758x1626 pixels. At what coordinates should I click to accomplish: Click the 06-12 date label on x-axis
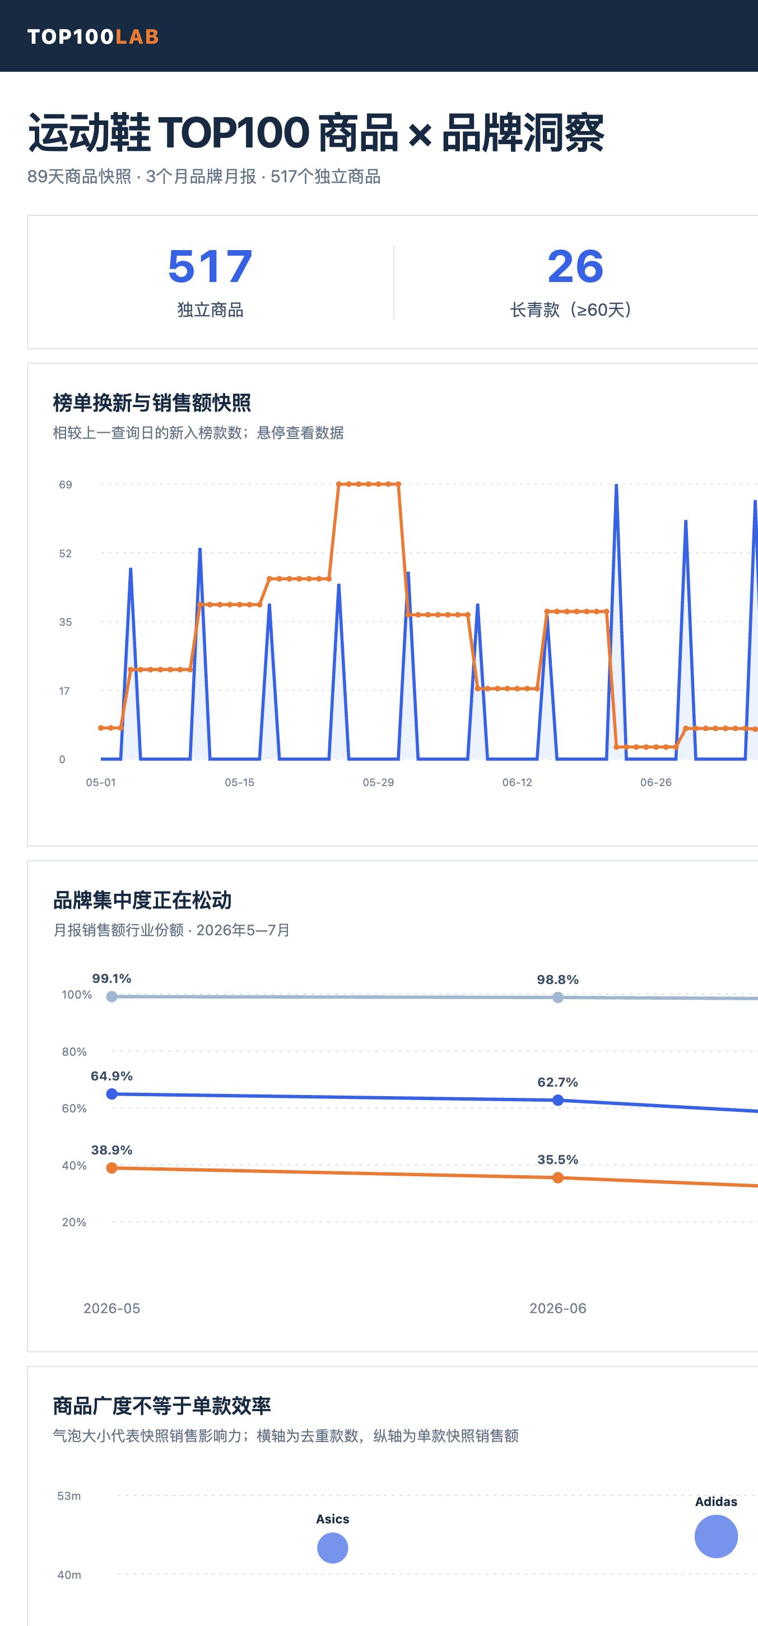click(517, 782)
